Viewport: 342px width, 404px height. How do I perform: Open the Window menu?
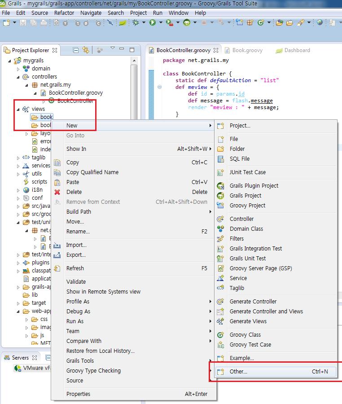pos(179,13)
